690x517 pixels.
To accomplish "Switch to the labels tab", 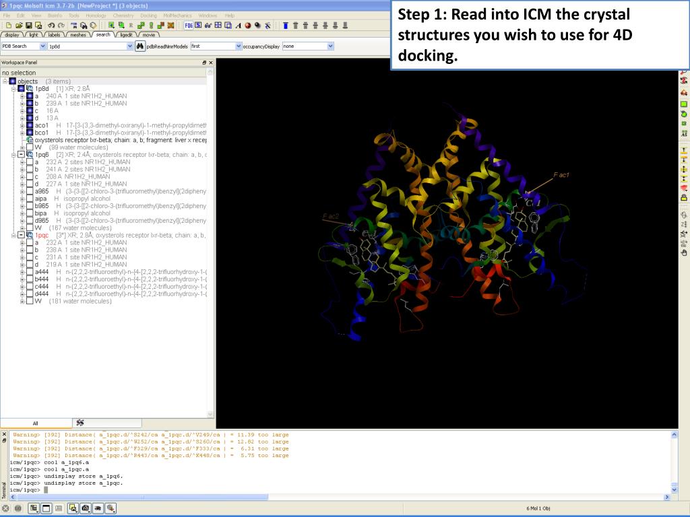I will (54, 35).
